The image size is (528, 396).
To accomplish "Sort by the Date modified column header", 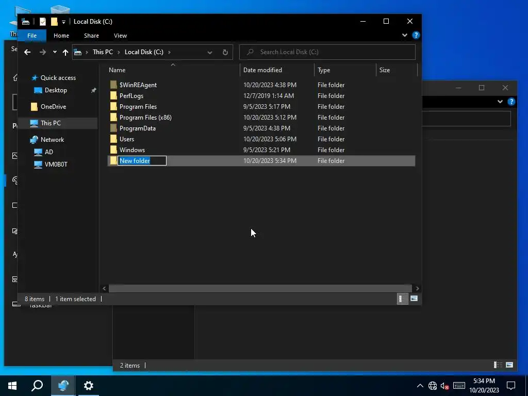I will [x=262, y=70].
